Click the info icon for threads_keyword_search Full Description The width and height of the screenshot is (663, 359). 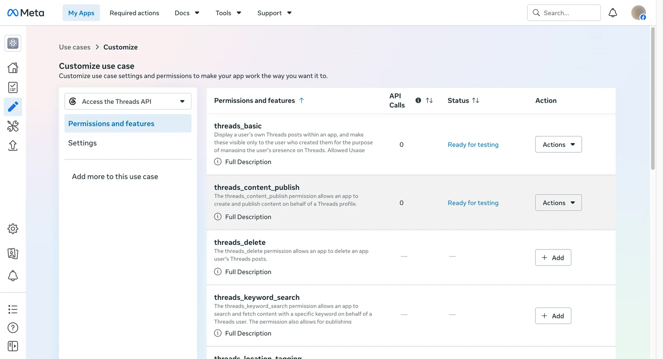tap(218, 333)
